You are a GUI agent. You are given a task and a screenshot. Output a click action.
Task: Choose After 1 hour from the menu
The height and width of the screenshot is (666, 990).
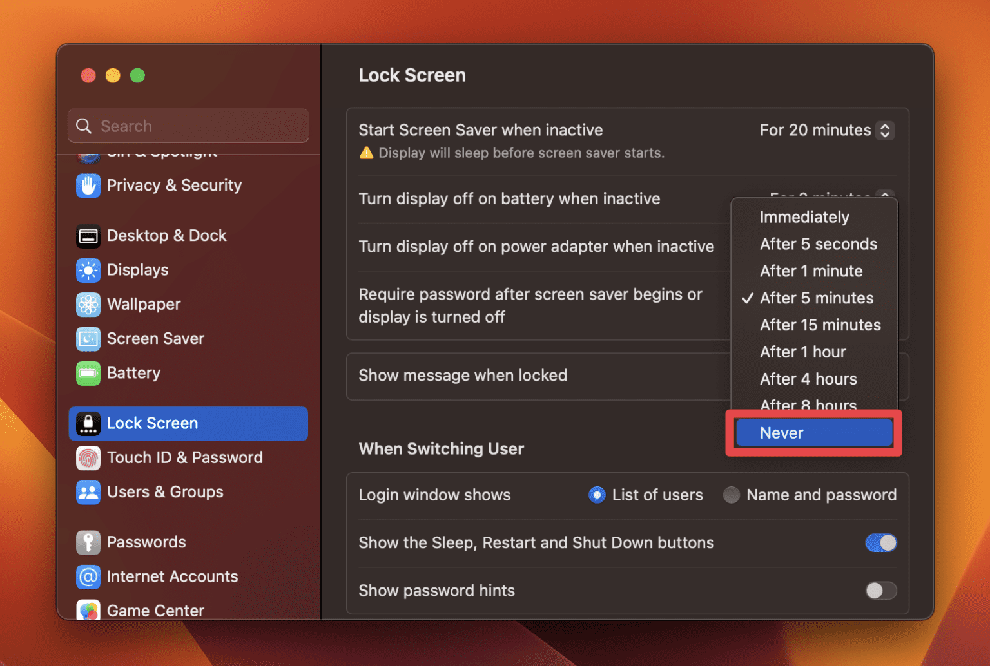pyautogui.click(x=802, y=352)
